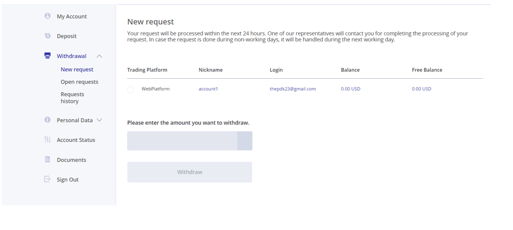Click the Deposit coin icon
Image resolution: width=513 pixels, height=230 pixels.
[48, 35]
